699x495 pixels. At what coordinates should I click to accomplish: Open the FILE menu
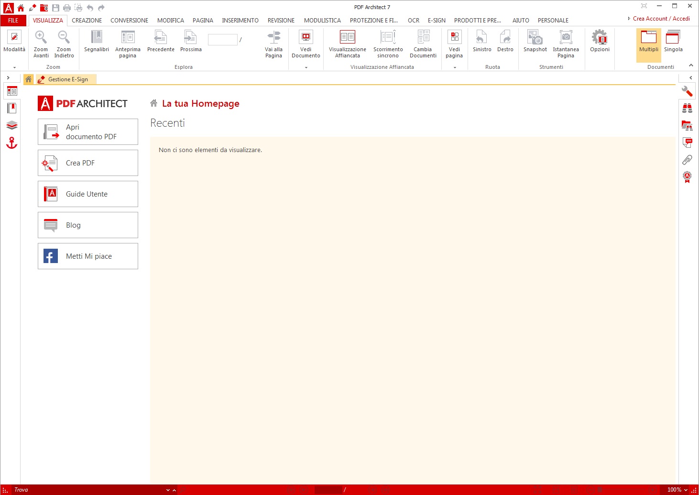(x=13, y=21)
